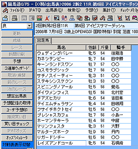
Task: Click jockey cell 北村宏
Action: pos(121,92)
